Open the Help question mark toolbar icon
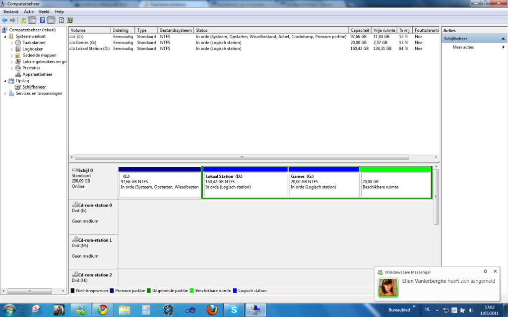Viewport: 508px width, 317px height. point(42,20)
